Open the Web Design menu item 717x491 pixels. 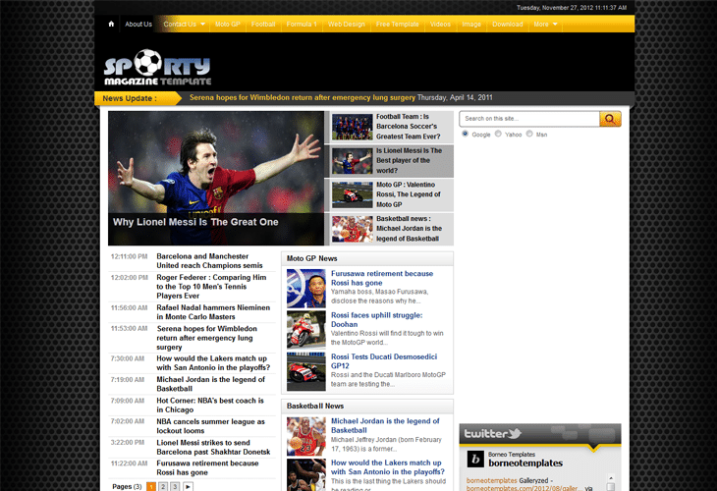346,25
